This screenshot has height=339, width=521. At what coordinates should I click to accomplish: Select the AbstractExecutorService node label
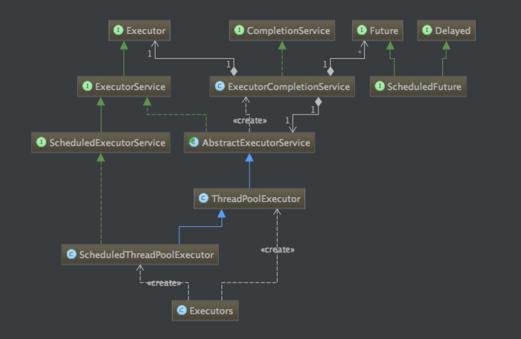tap(256, 143)
